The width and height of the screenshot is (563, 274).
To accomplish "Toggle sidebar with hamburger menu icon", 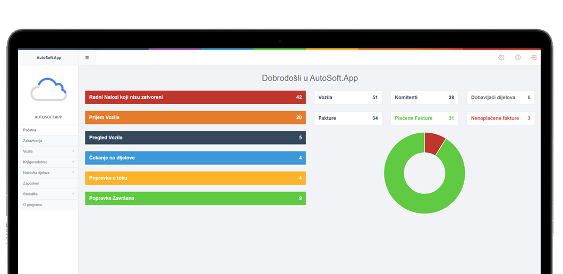I will pyautogui.click(x=87, y=57).
